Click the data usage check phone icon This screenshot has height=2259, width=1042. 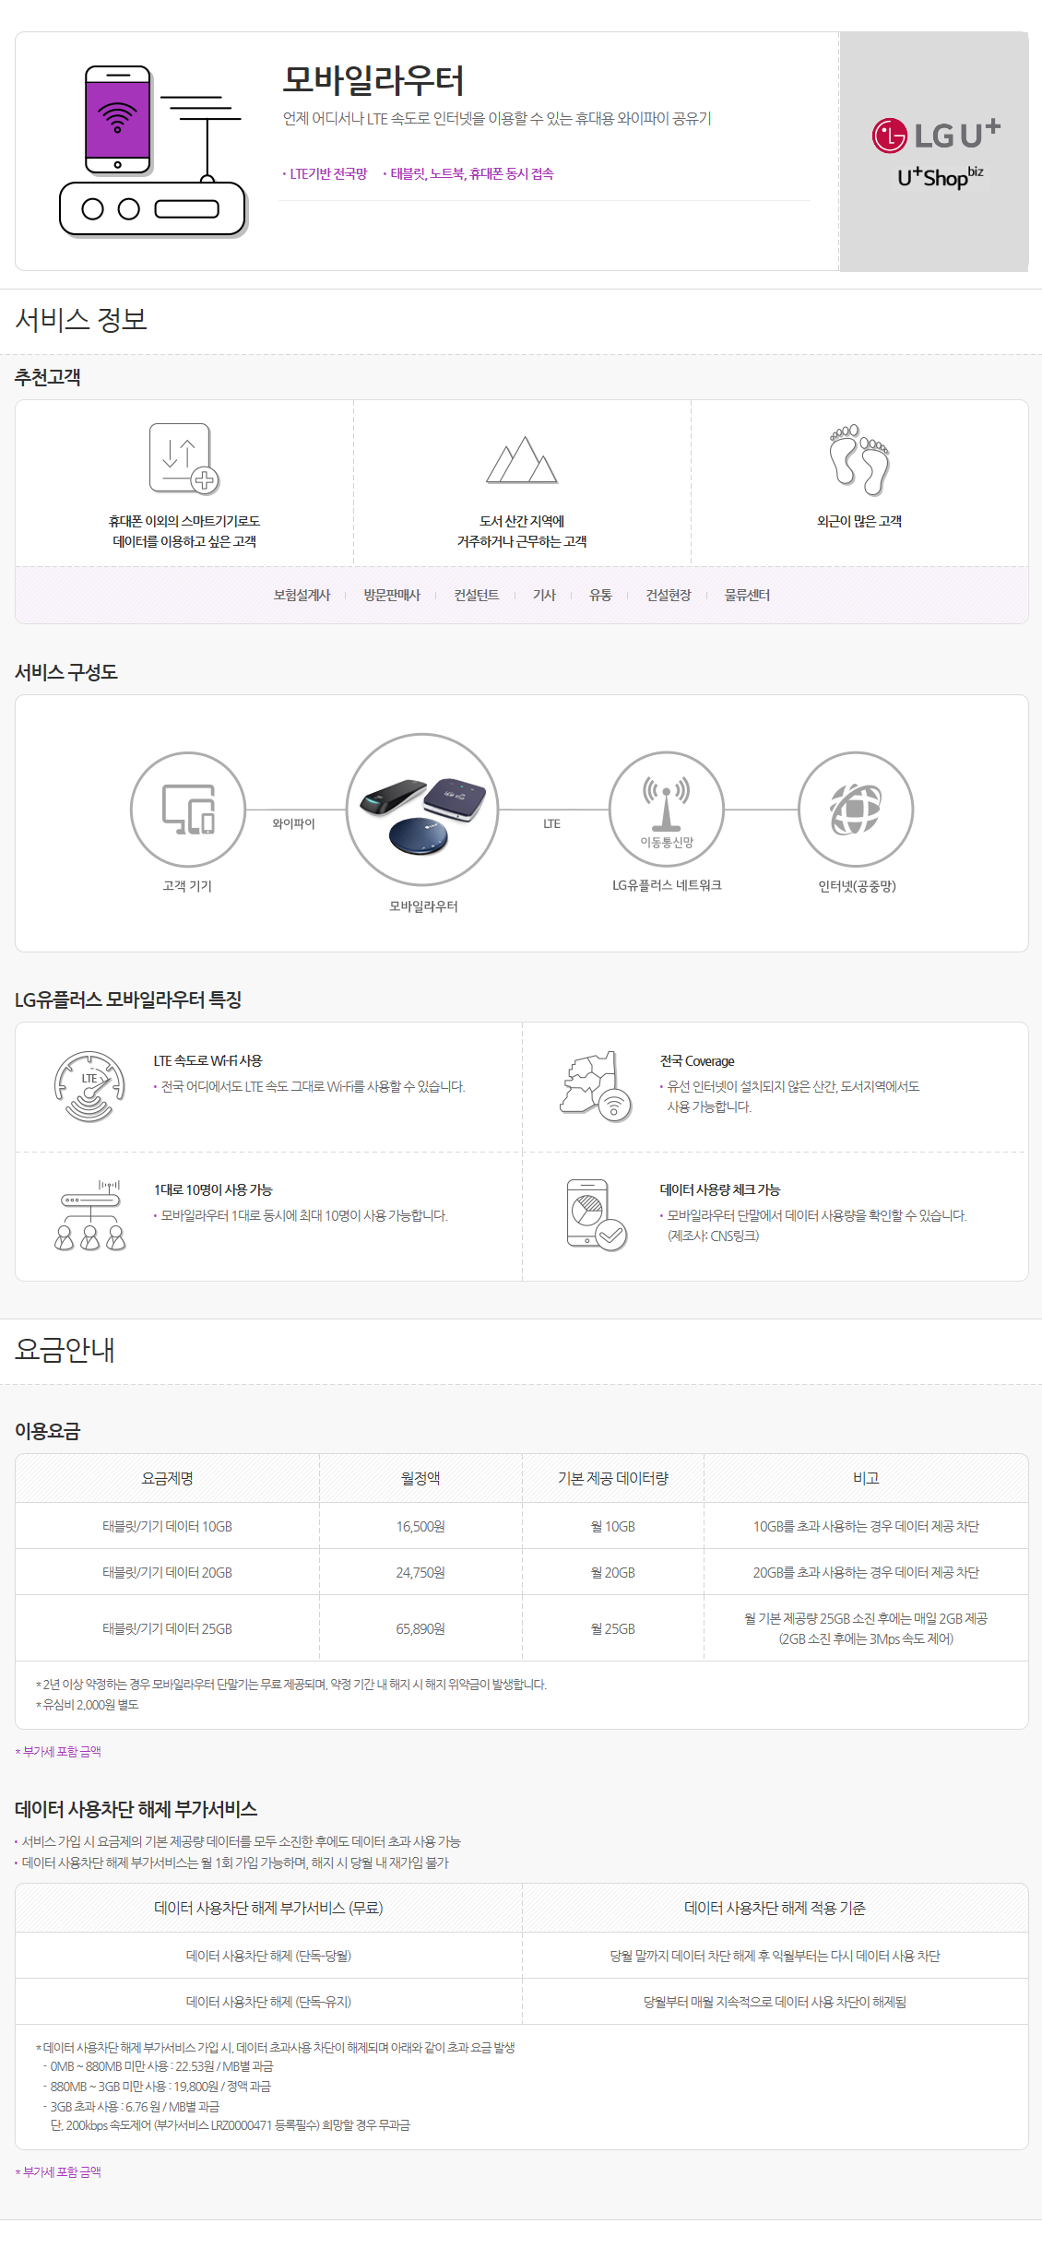click(x=596, y=1215)
